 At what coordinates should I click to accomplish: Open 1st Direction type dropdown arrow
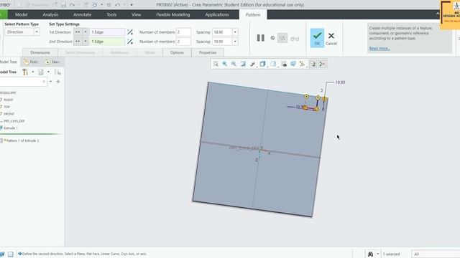86,32
